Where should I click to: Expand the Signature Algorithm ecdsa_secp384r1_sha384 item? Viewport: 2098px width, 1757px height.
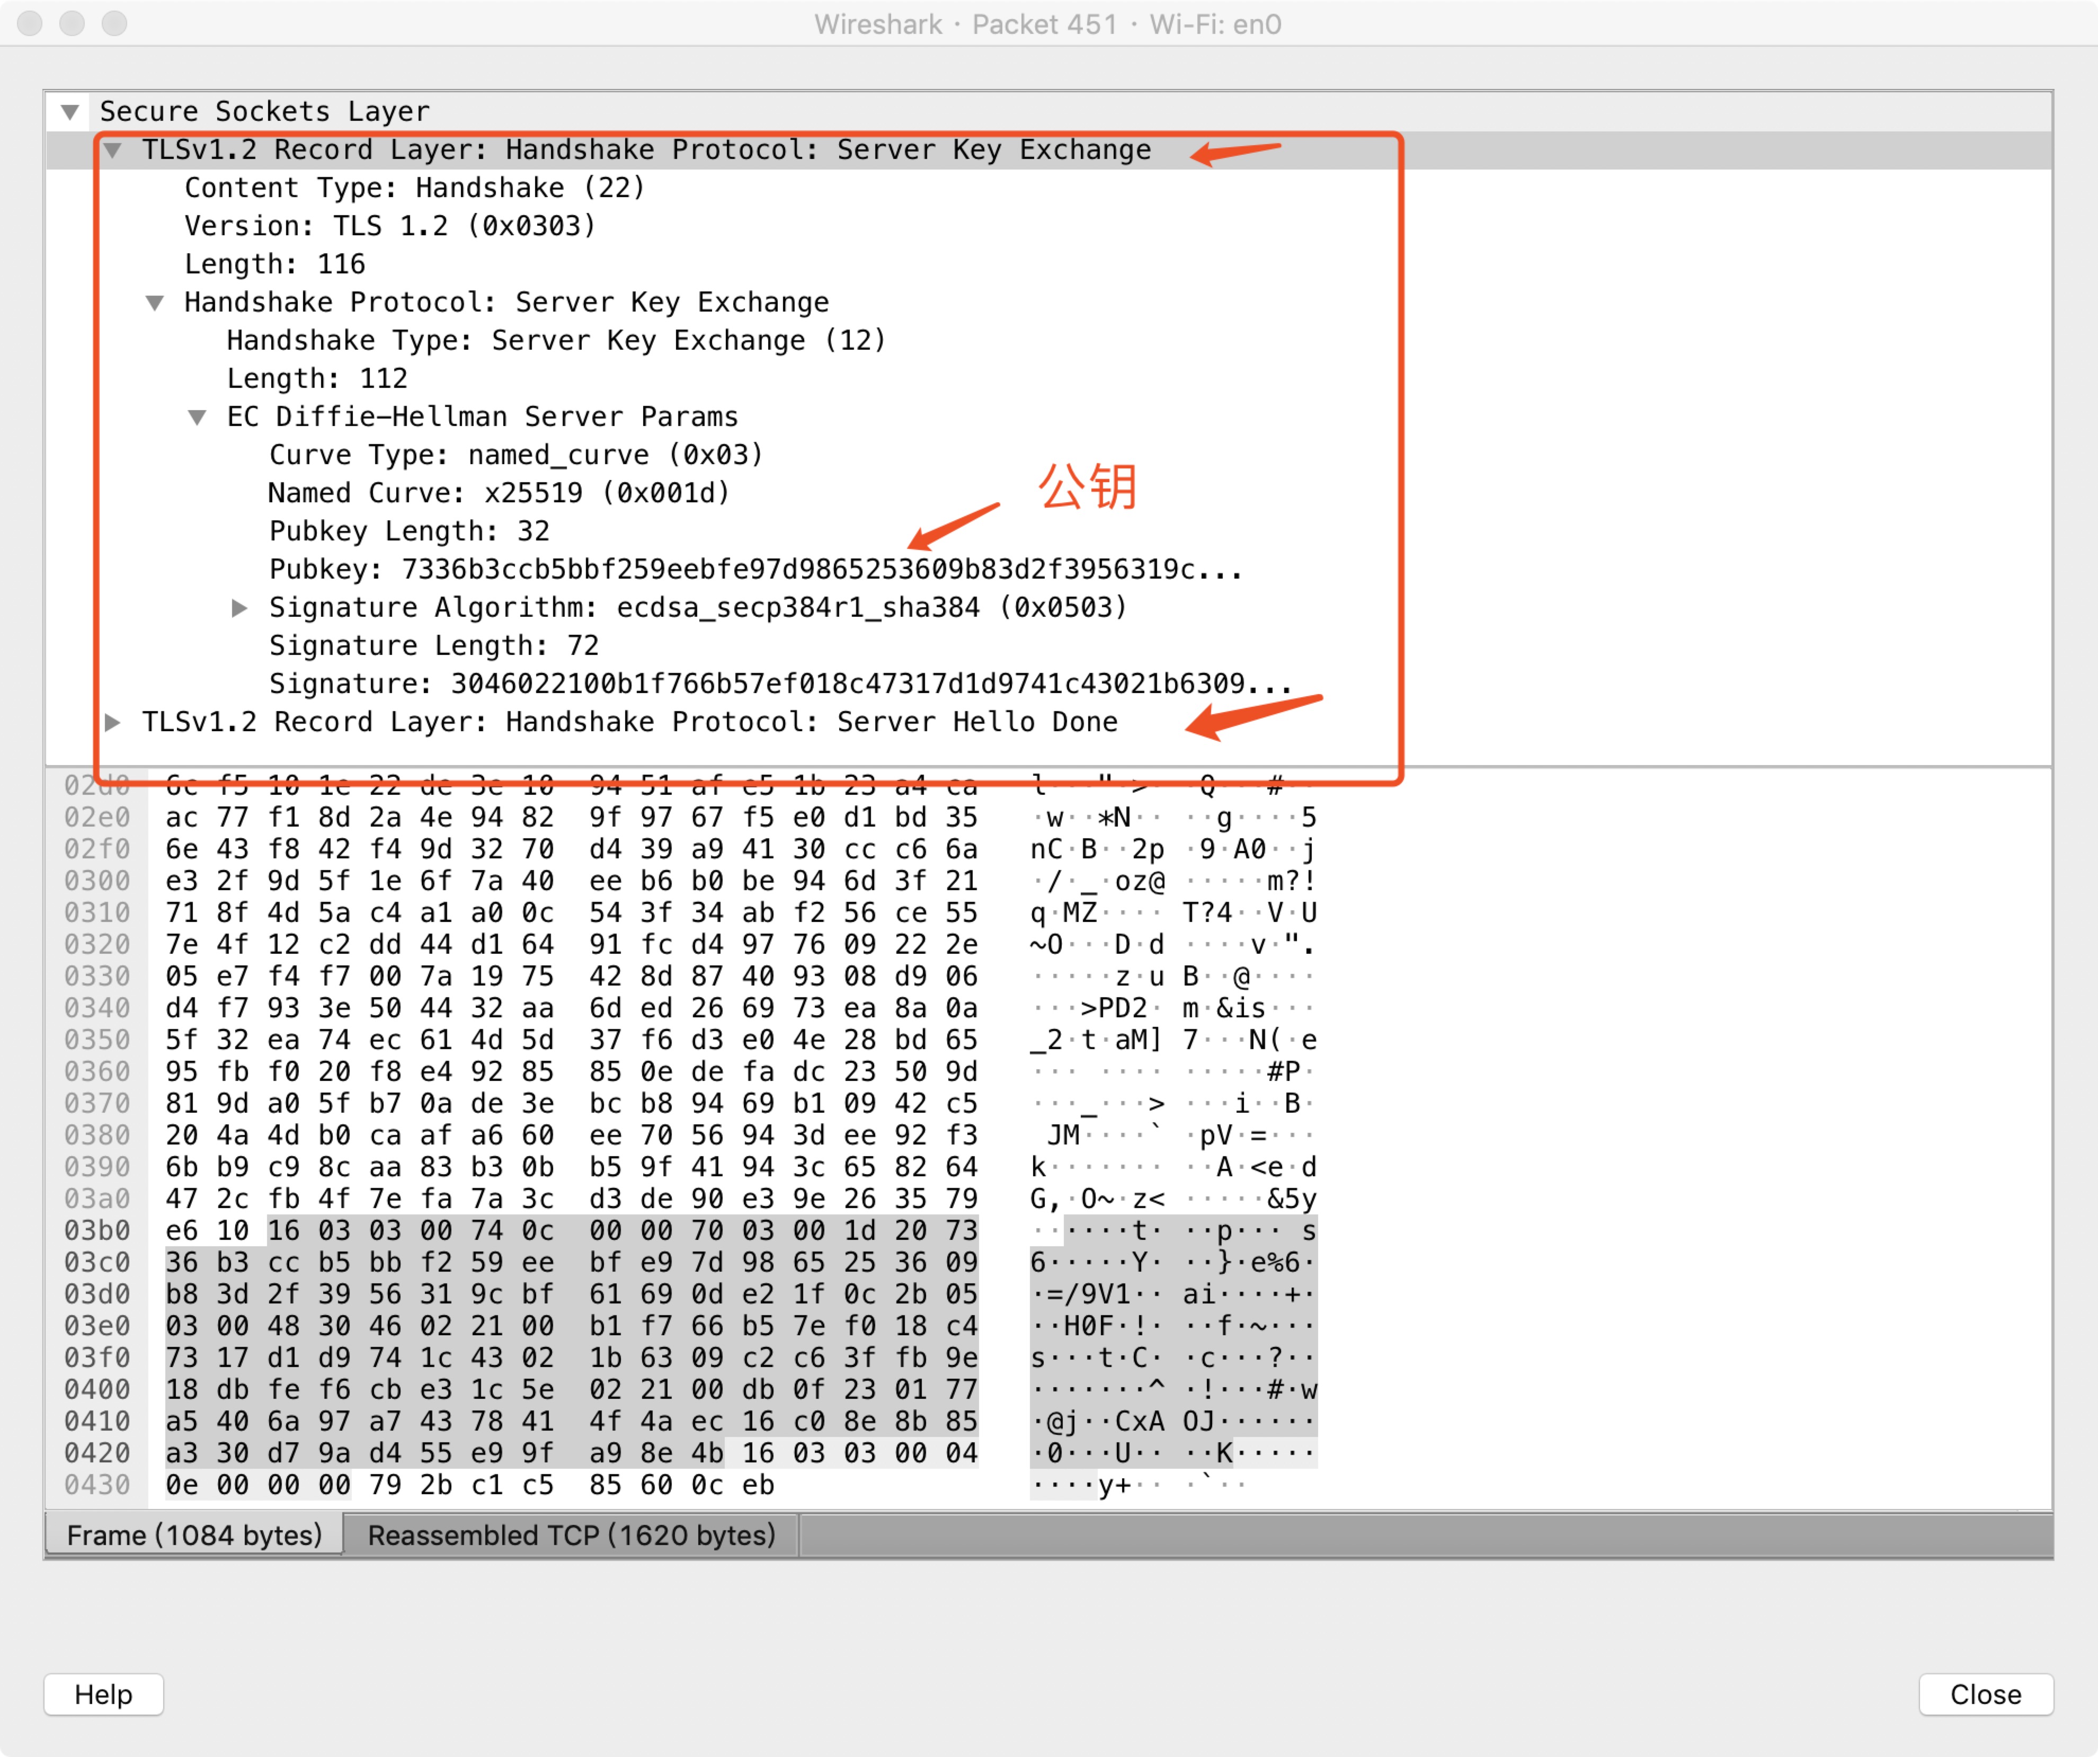240,608
